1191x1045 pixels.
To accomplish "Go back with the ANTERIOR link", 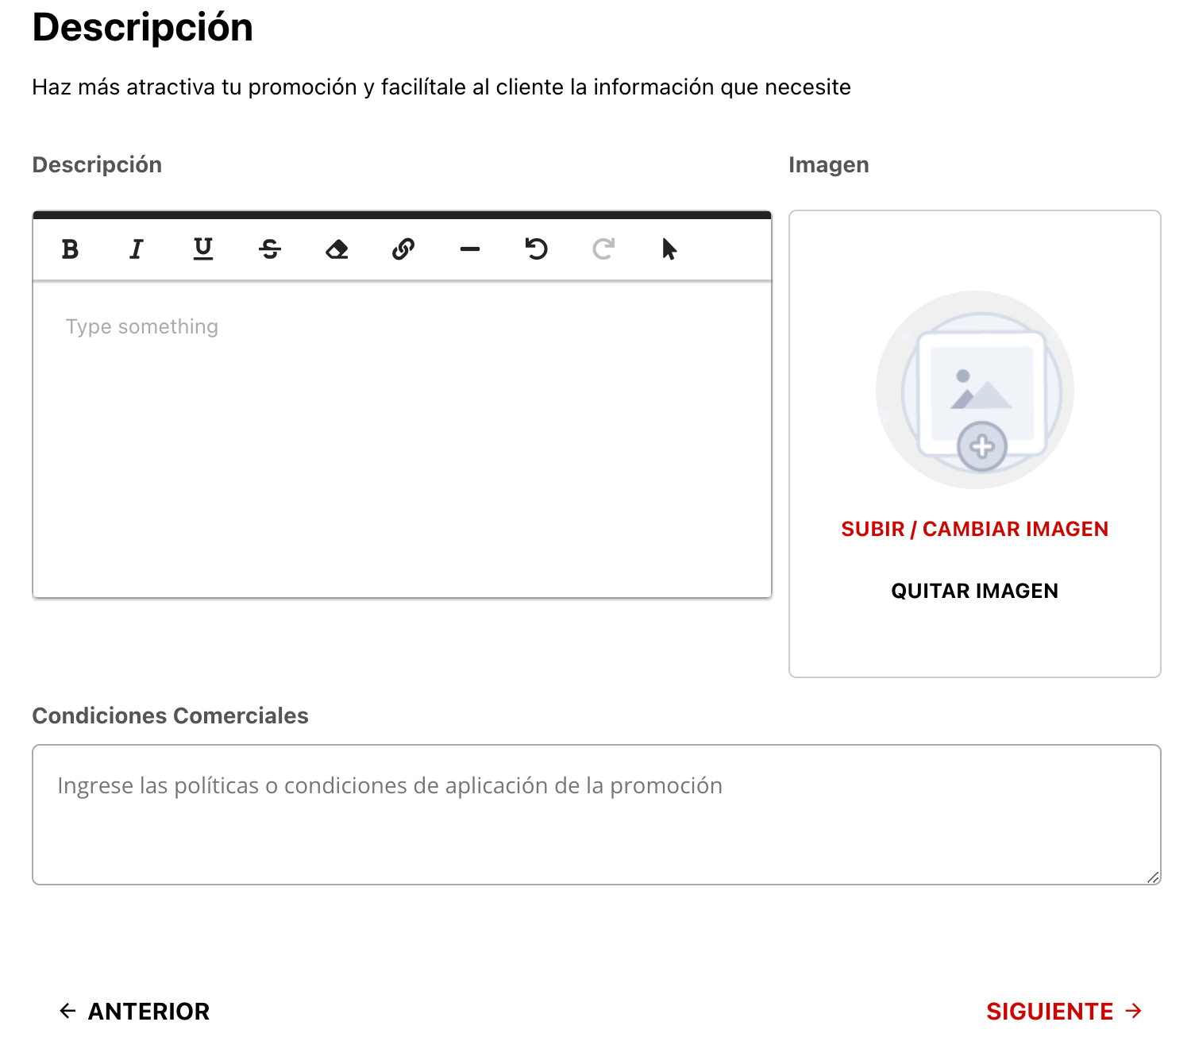I will [x=133, y=1011].
